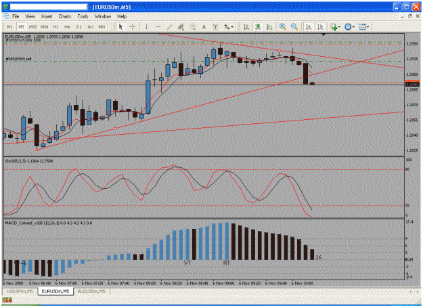
Task: Switch chart to bar chart
Action: (246, 26)
